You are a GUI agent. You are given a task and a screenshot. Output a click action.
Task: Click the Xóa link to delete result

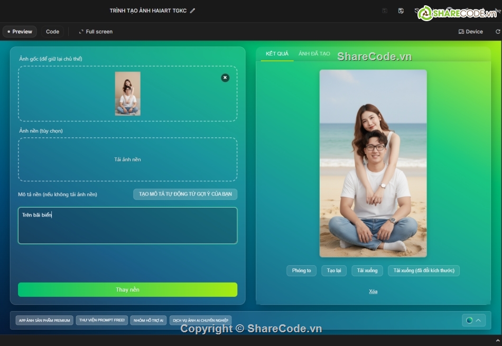pyautogui.click(x=373, y=291)
